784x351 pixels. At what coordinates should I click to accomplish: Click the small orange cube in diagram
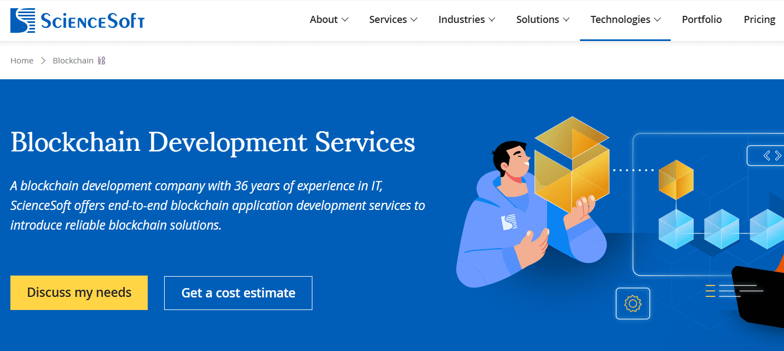point(676,179)
